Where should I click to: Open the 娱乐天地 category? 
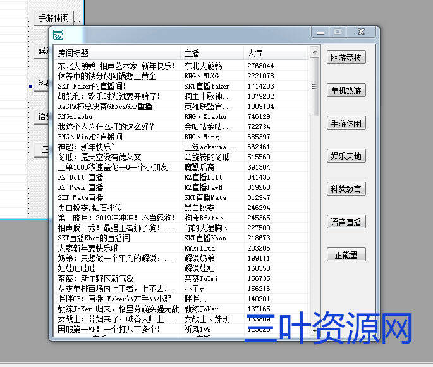[346, 156]
